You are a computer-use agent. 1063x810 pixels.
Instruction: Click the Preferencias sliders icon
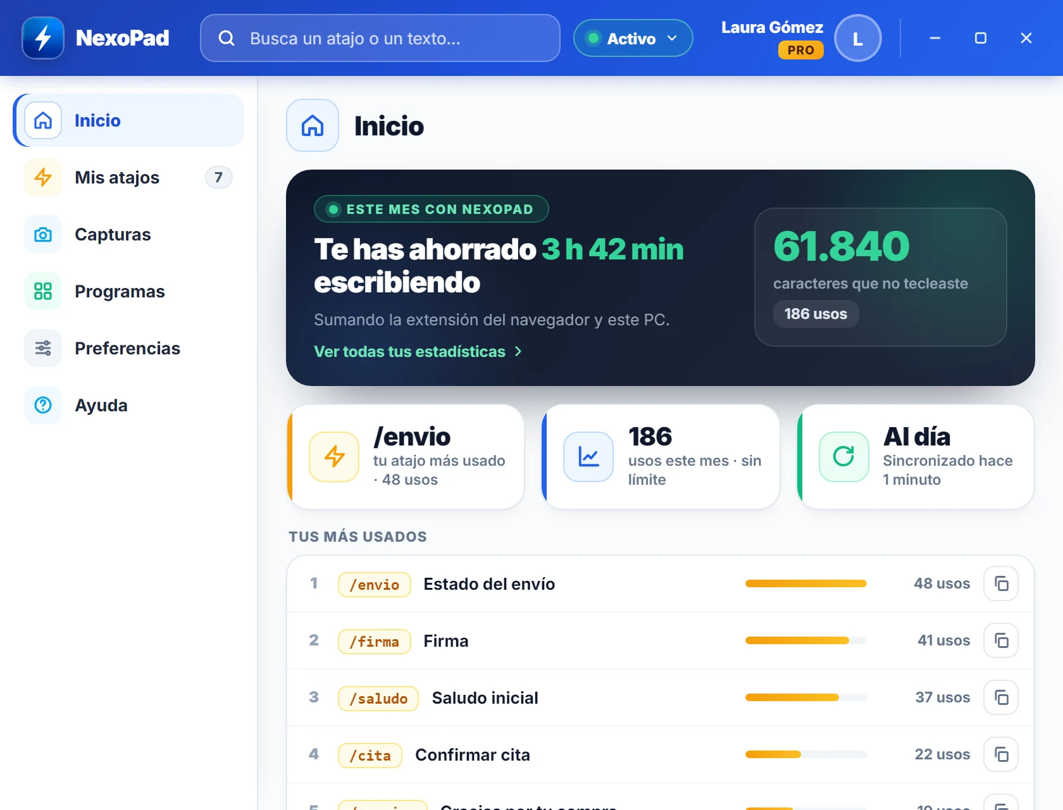[x=43, y=348]
